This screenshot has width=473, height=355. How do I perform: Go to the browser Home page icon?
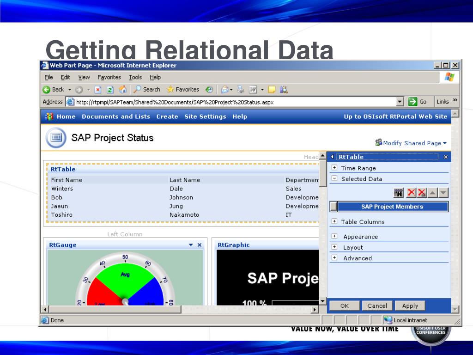(123, 89)
